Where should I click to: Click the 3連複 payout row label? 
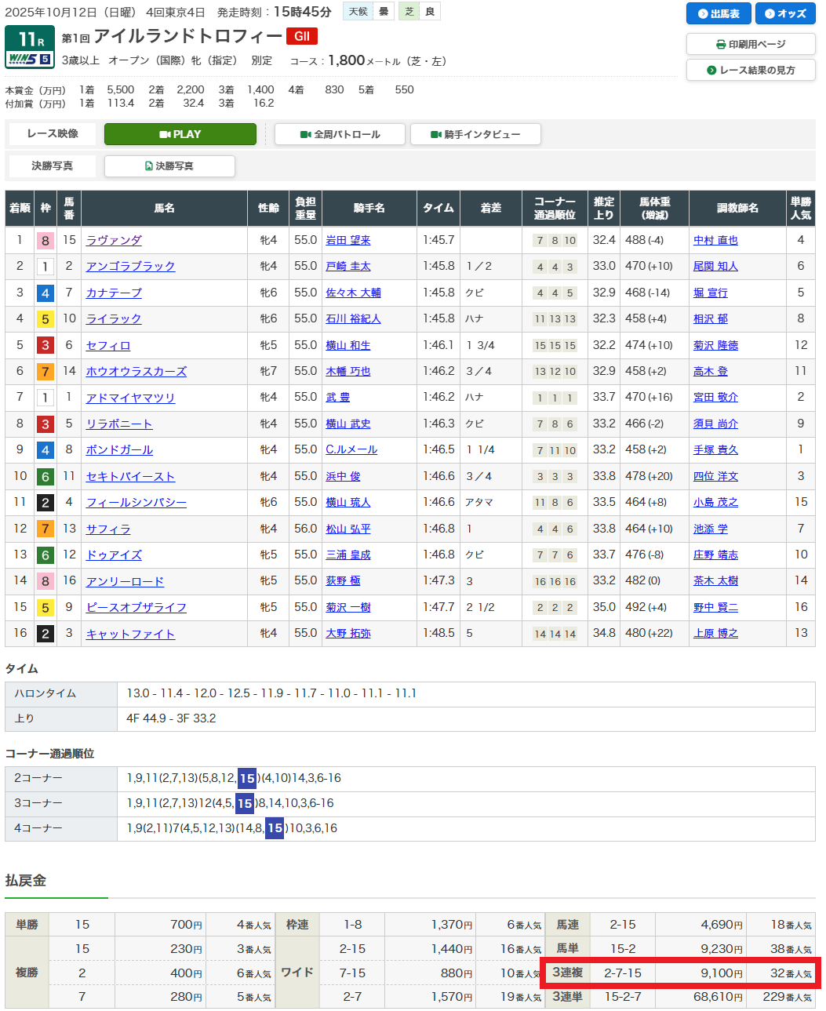(x=567, y=973)
